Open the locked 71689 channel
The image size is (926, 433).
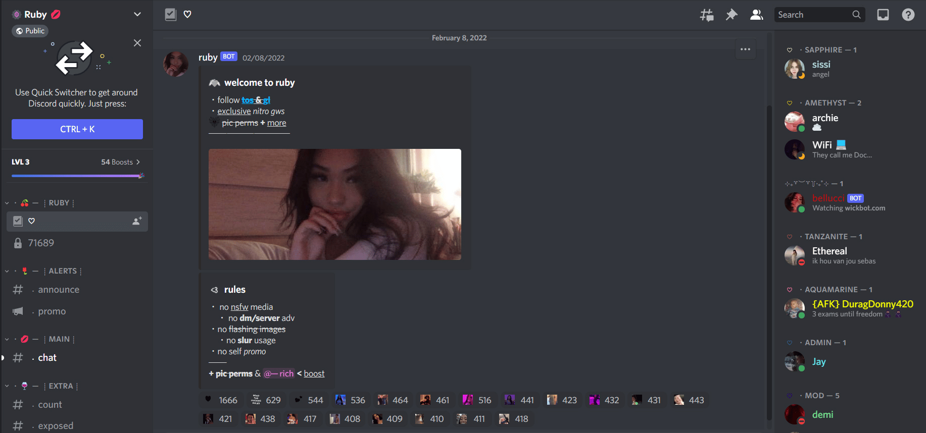pyautogui.click(x=77, y=243)
